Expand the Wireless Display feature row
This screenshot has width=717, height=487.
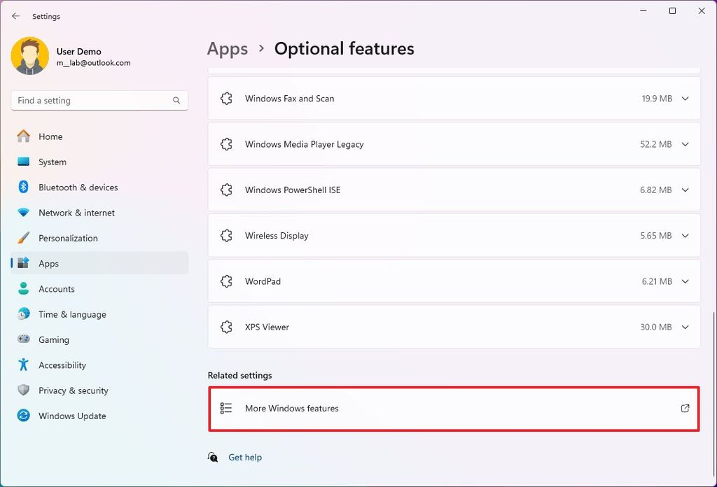click(685, 235)
